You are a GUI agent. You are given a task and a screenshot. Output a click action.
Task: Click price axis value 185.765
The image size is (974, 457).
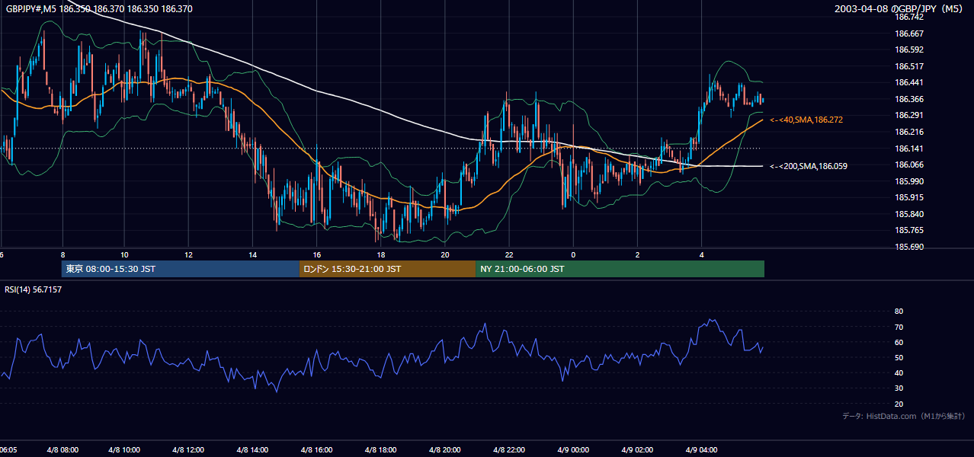pos(908,231)
